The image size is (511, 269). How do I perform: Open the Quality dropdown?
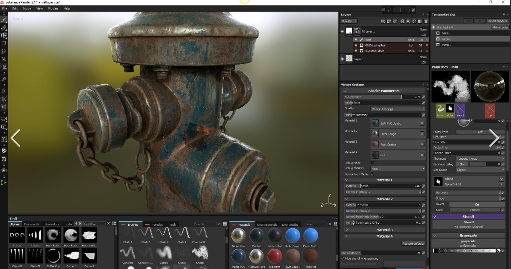coord(398,109)
